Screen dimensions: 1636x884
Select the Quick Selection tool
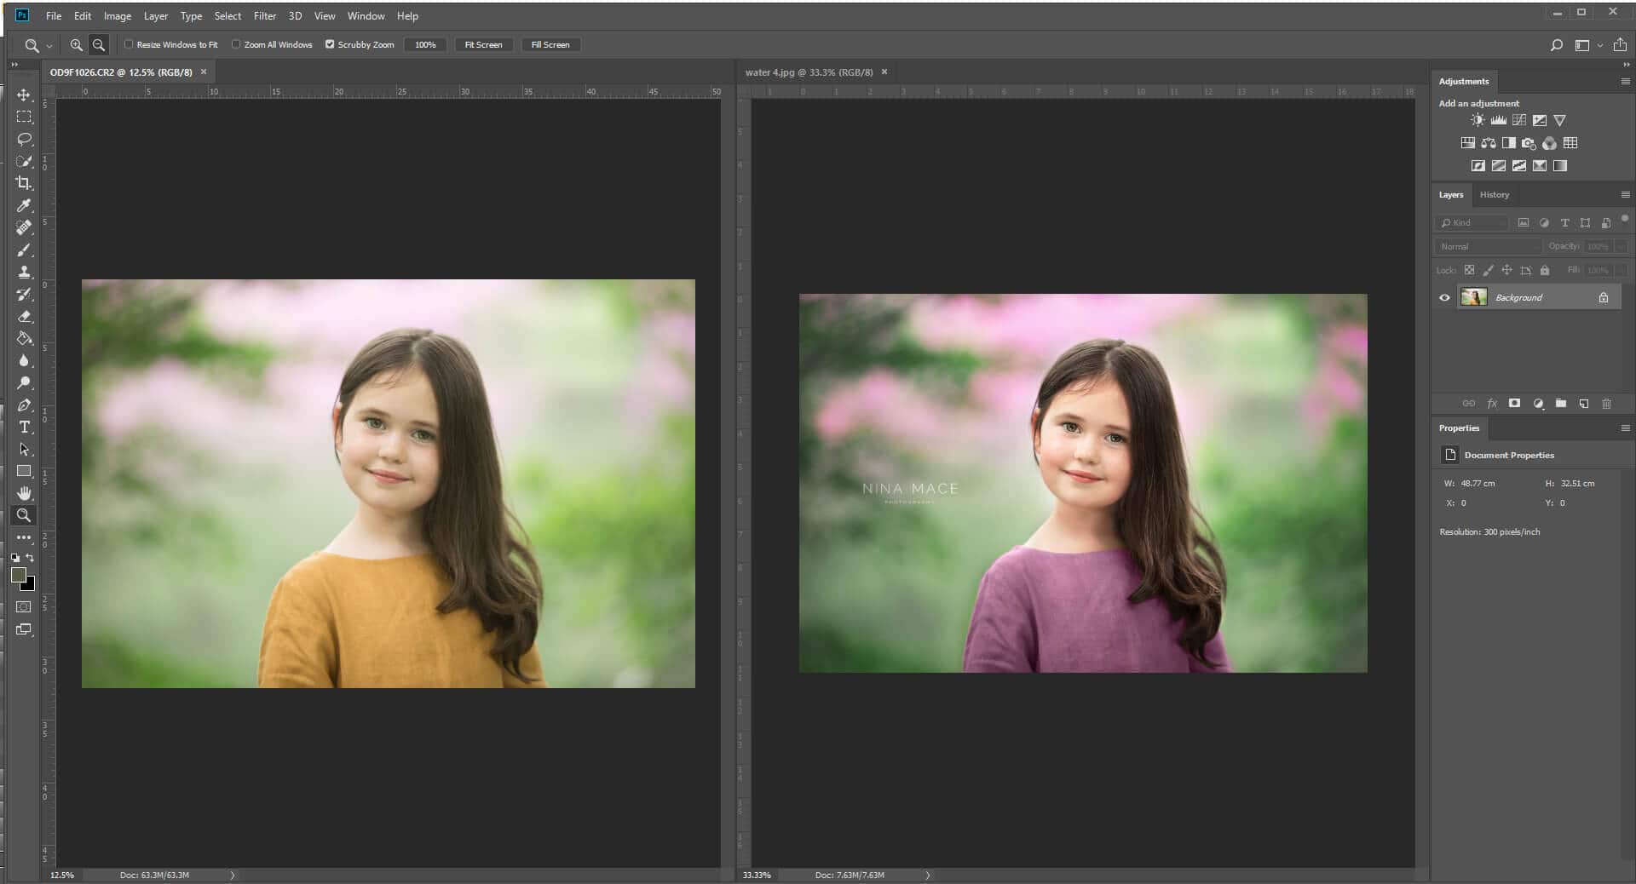click(x=24, y=161)
